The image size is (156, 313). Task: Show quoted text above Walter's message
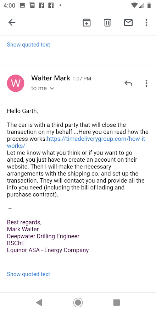pyautogui.click(x=28, y=44)
